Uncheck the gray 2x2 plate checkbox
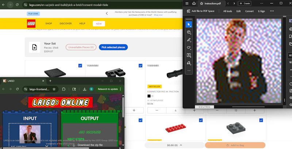This screenshot has width=292, height=149. point(261,120)
